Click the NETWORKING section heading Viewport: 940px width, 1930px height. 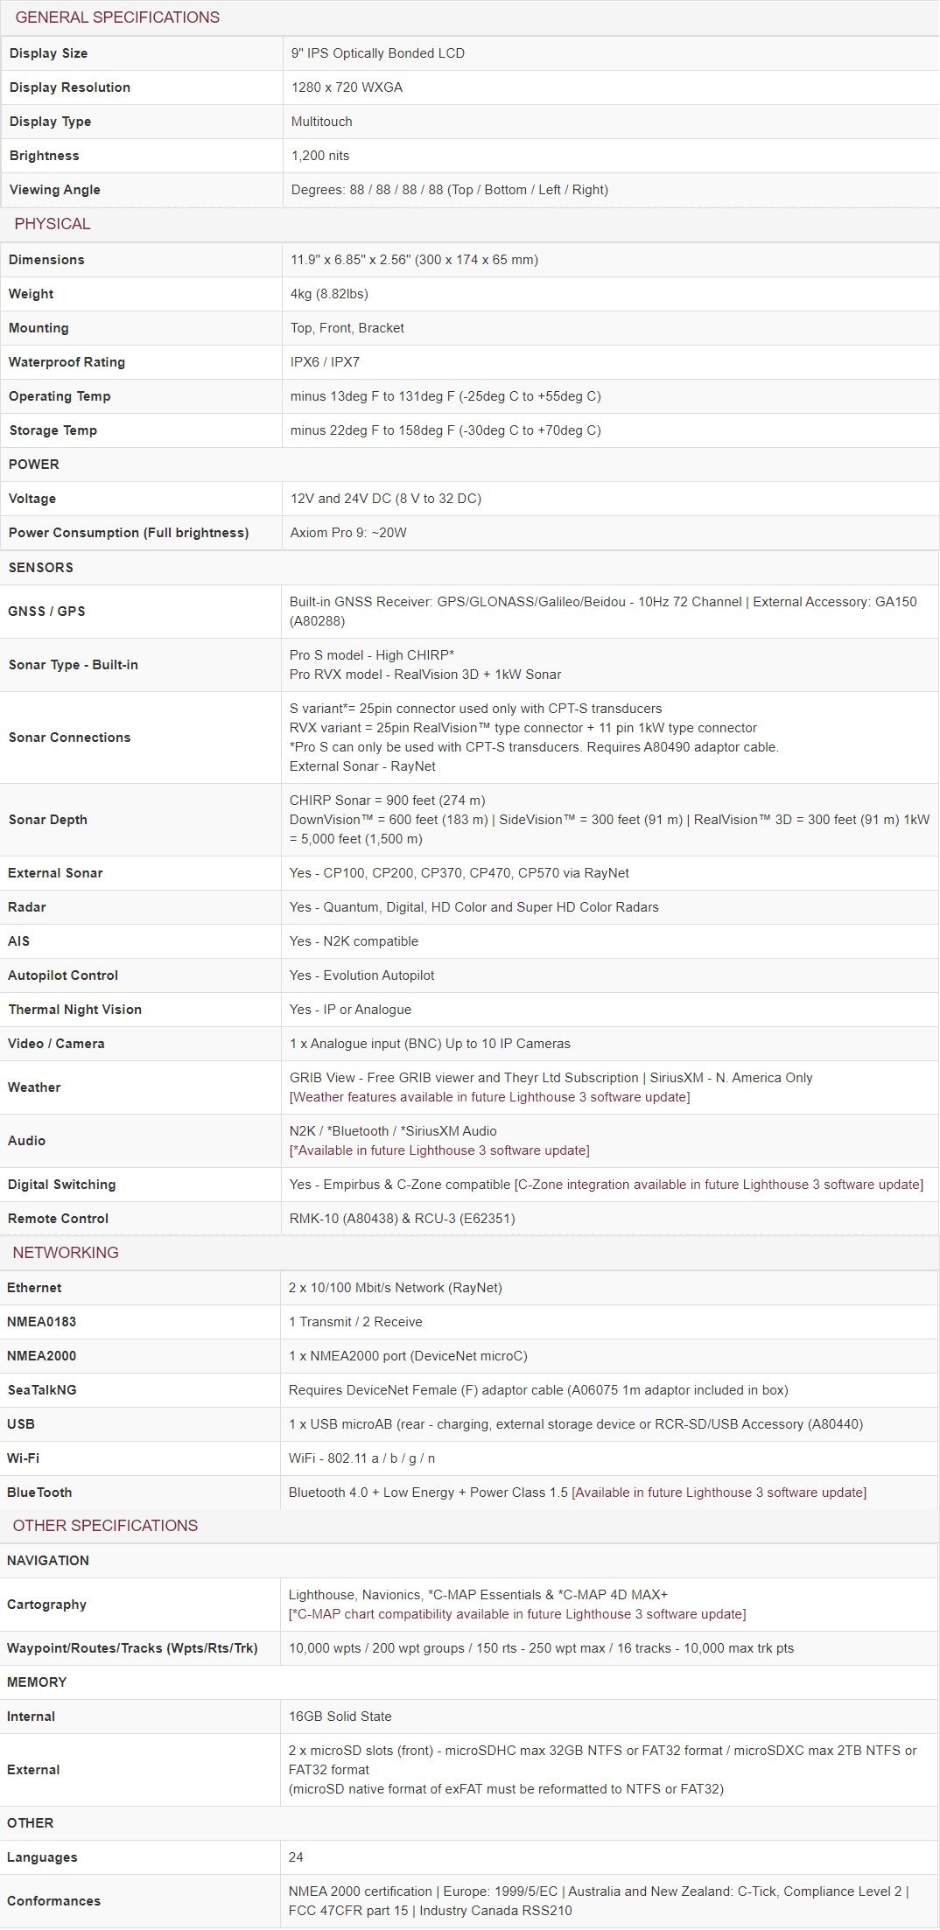point(66,1253)
